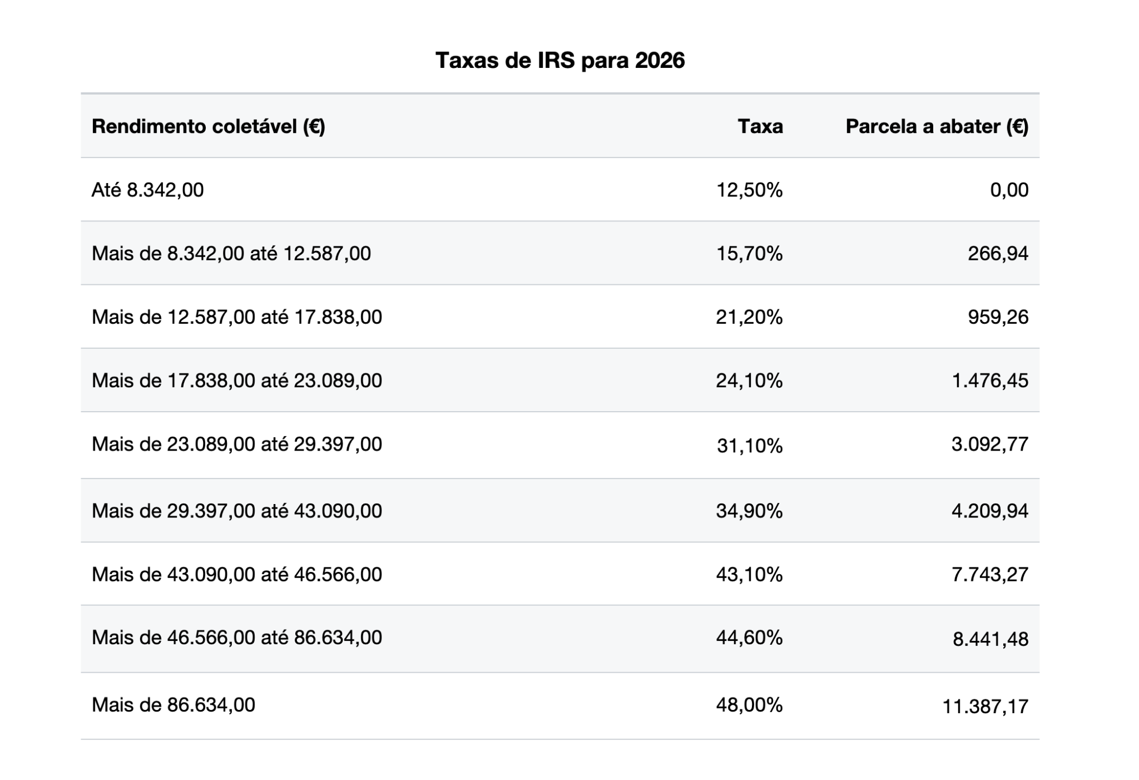Select the 'Mais de 17.838,00 até 23.089,00' bracket
The width and height of the screenshot is (1139, 780).
pos(236,381)
